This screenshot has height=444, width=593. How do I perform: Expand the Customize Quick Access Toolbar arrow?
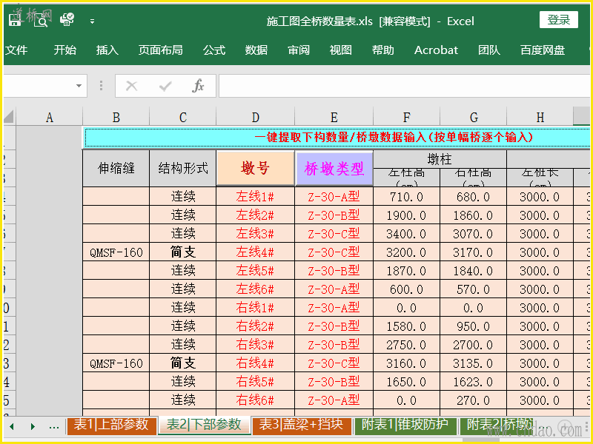click(x=92, y=21)
